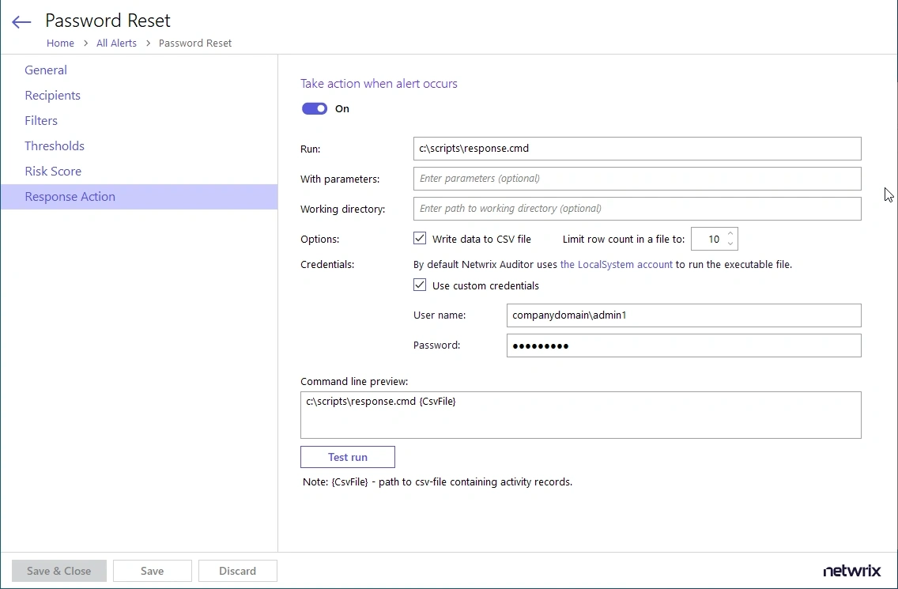Toggle off the Take action switch
Image resolution: width=898 pixels, height=589 pixels.
(x=314, y=108)
